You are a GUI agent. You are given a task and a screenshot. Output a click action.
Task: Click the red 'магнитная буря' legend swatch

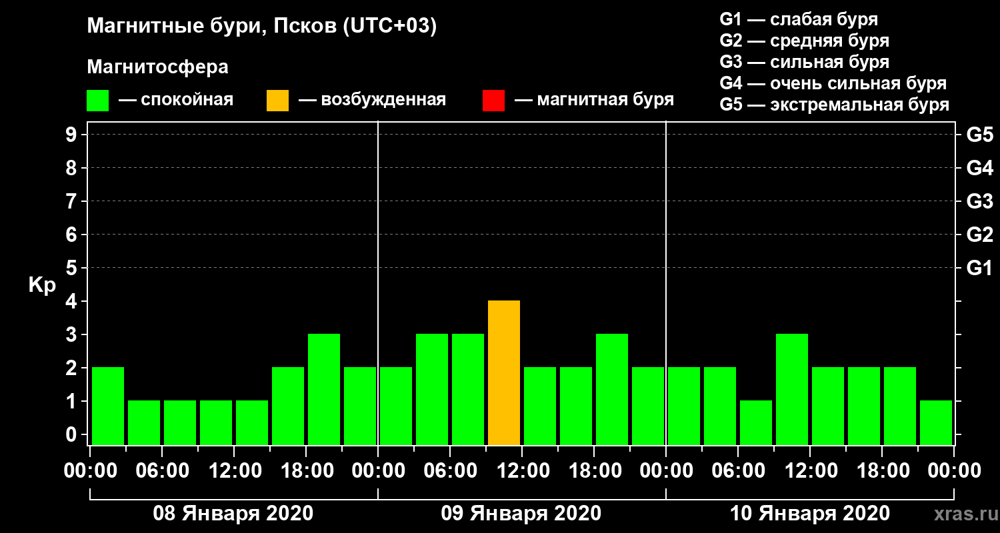click(493, 101)
